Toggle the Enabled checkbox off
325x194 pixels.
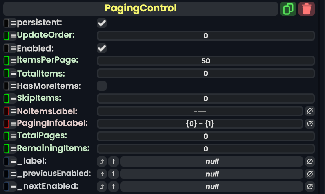(102, 49)
